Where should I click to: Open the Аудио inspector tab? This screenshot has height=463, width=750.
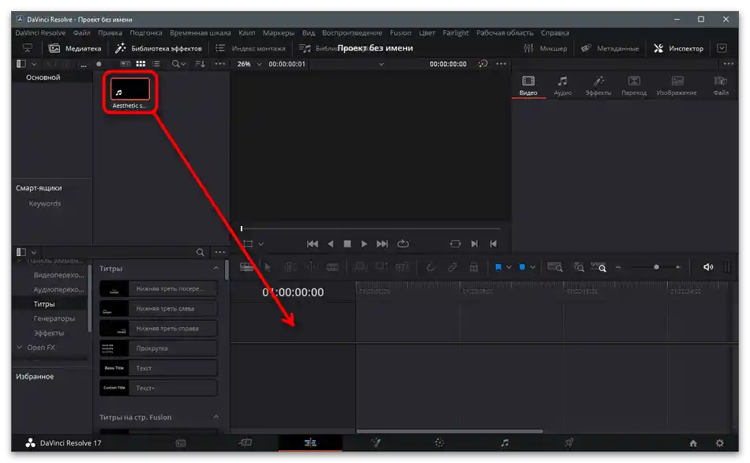coord(562,86)
